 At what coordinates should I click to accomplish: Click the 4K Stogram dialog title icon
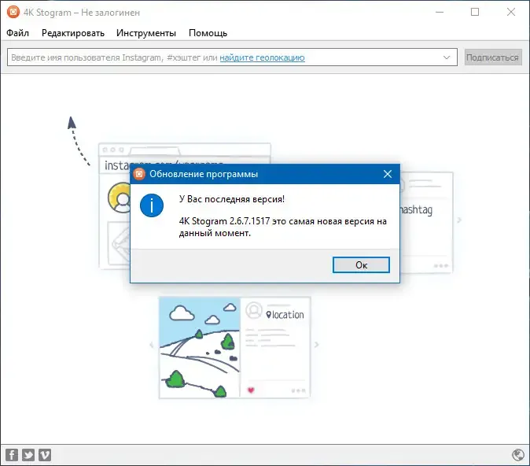pos(139,174)
